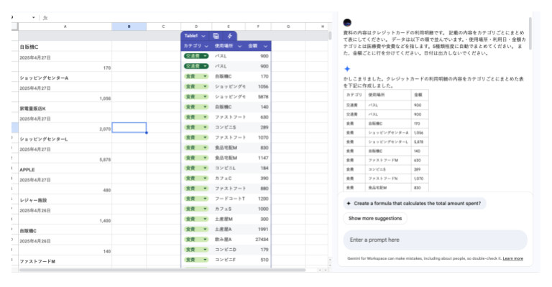Open the first 交通費 category chip dropdown
Viewport: 552px width, 287px height.
click(206, 56)
